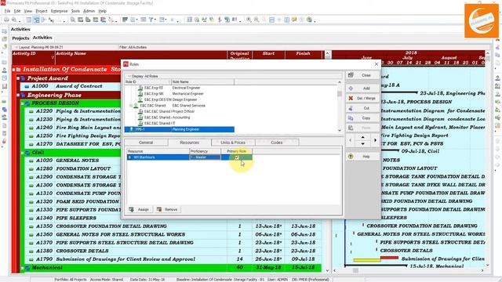Collapse the Project Award WBS group

pos(18,78)
